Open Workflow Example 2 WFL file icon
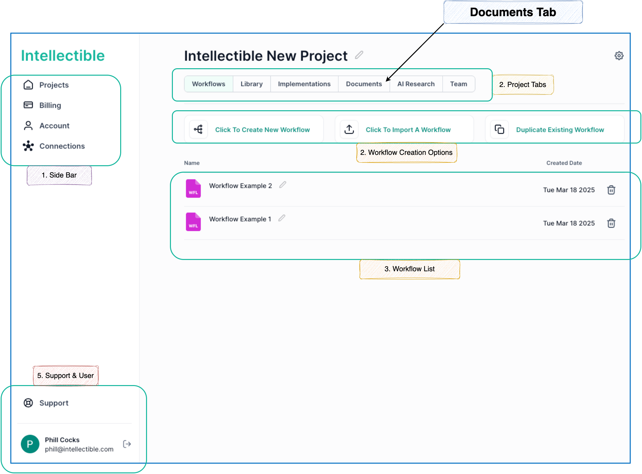642x474 pixels. click(193, 189)
